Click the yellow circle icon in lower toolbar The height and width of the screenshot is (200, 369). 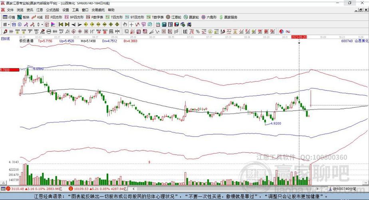[x=210, y=31]
